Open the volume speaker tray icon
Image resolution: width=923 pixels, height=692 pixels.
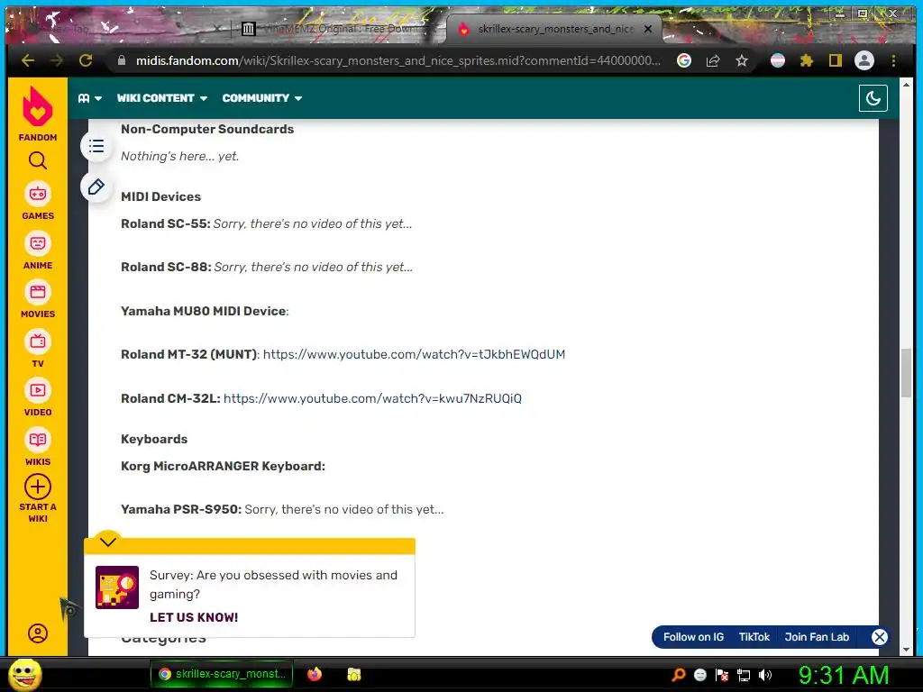(765, 675)
